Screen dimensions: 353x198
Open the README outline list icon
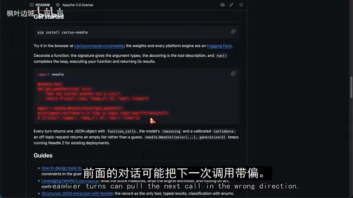pyautogui.click(x=240, y=5)
